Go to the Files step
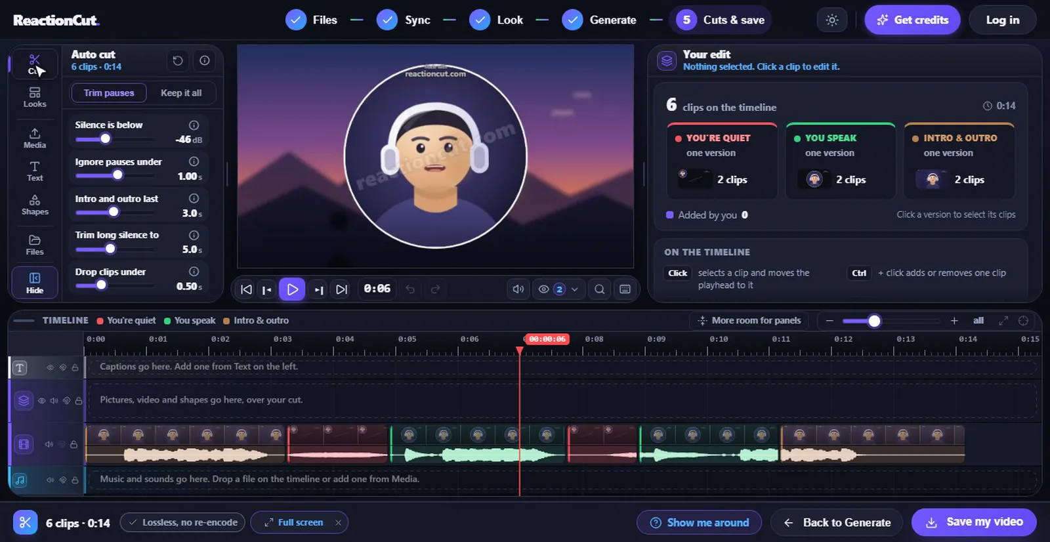Viewport: 1050px width, 542px height. point(312,20)
